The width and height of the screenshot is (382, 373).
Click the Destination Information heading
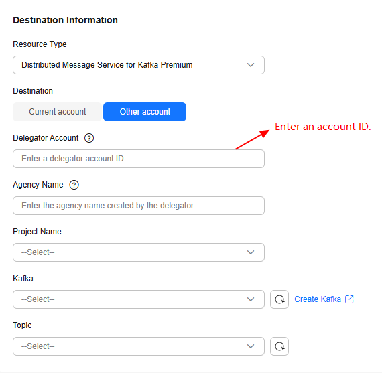[x=65, y=20]
